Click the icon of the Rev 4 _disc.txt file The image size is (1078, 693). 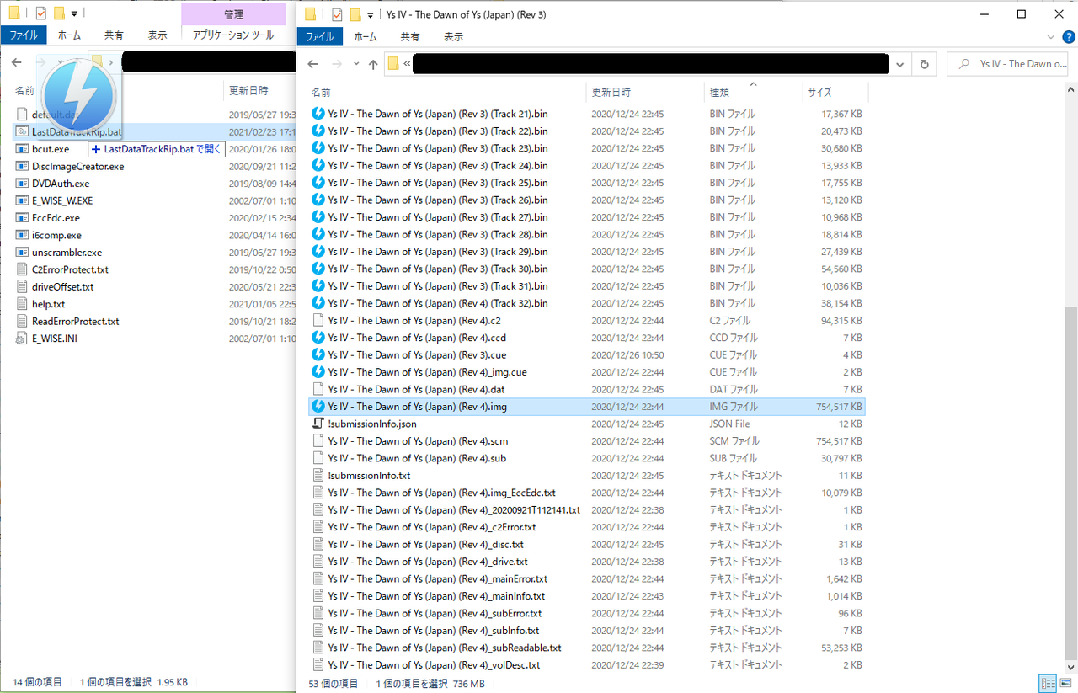pyautogui.click(x=318, y=545)
